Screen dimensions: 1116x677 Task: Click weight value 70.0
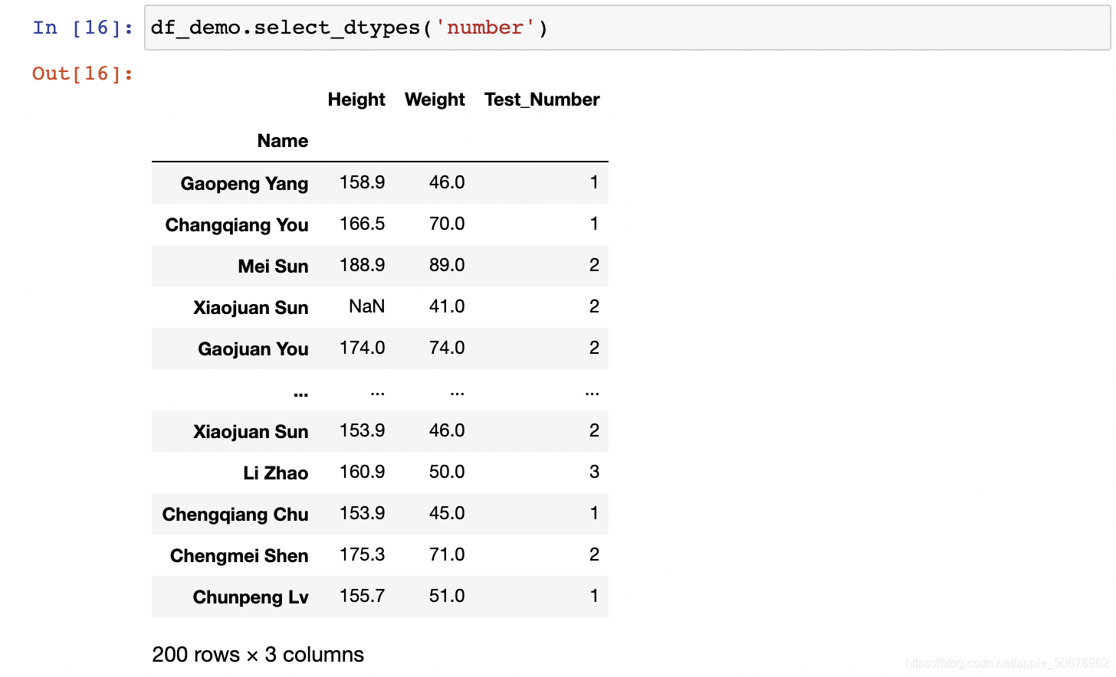pyautogui.click(x=447, y=224)
